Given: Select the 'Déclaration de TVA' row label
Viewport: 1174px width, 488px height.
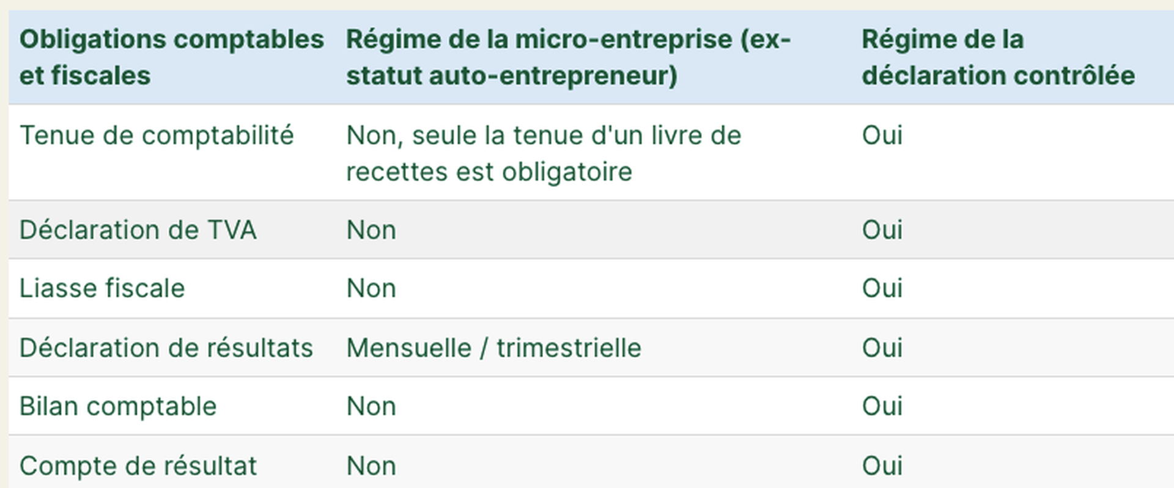Looking at the screenshot, I should pos(138,230).
